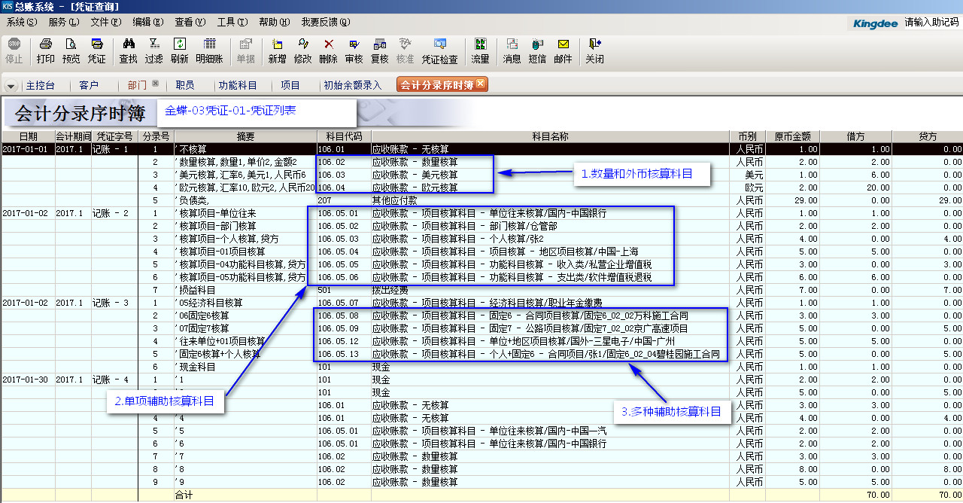Click the 审核 (Audit) toolbar icon

point(354,50)
